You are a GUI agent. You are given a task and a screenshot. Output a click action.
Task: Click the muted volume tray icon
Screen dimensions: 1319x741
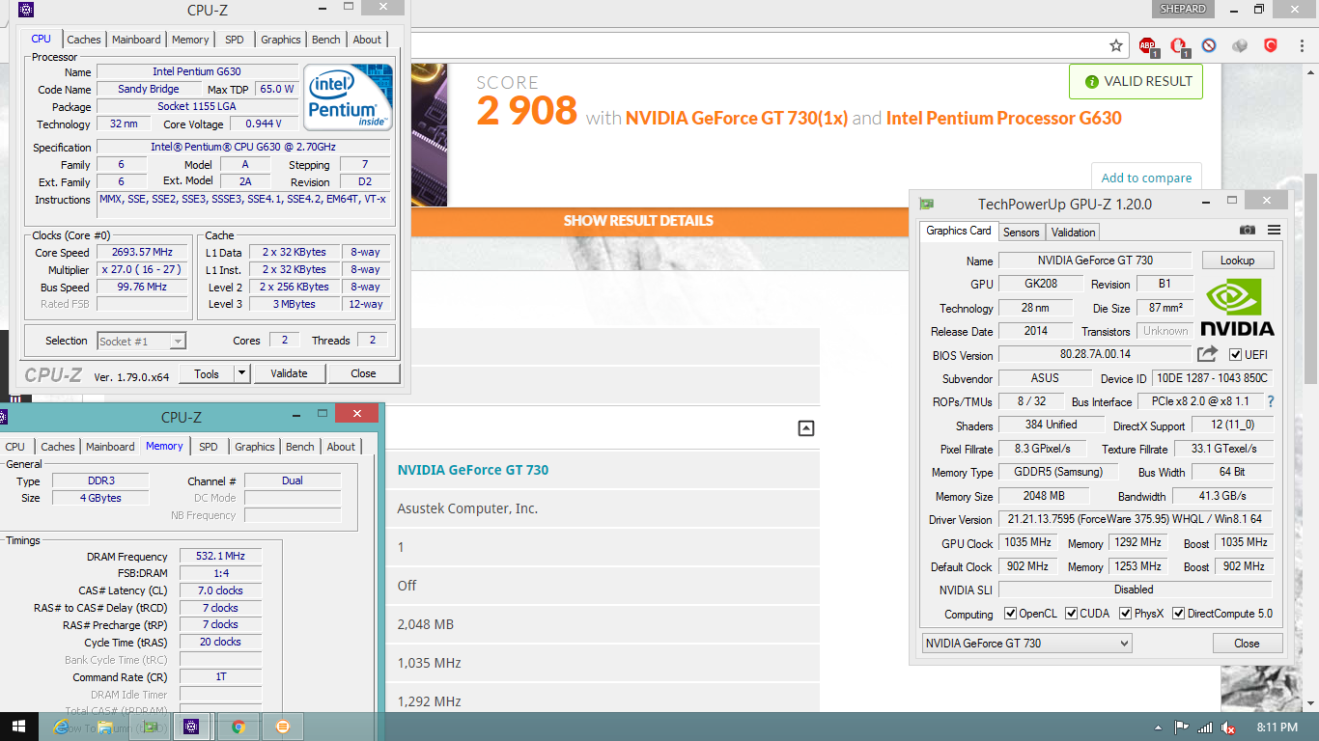[x=1228, y=727]
